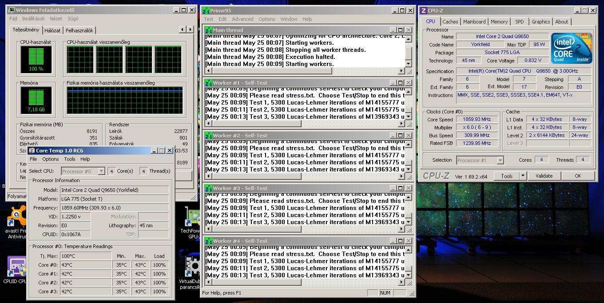The width and height of the screenshot is (604, 303).
Task: Open Prime95 Options menu
Action: pyautogui.click(x=267, y=19)
